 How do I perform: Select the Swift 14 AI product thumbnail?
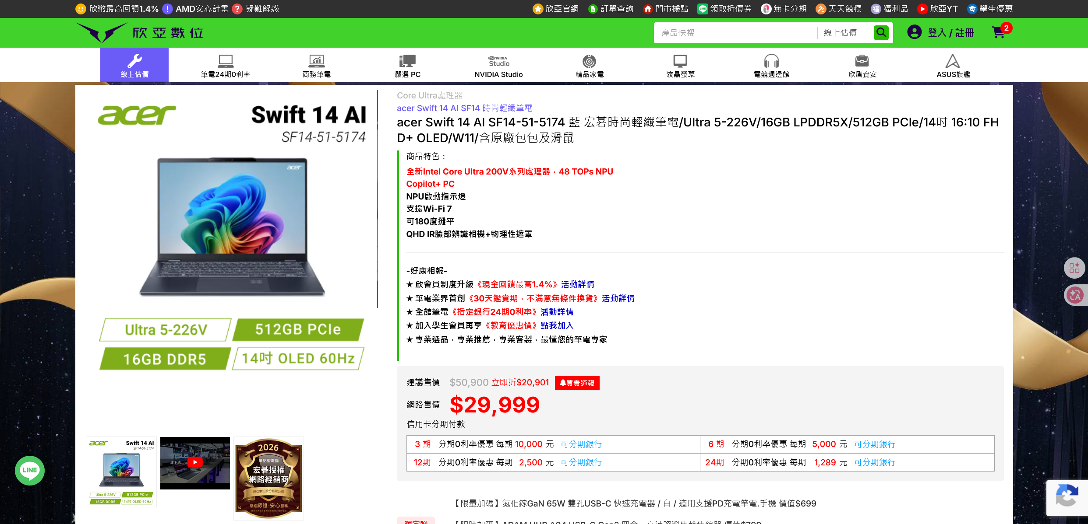(121, 472)
